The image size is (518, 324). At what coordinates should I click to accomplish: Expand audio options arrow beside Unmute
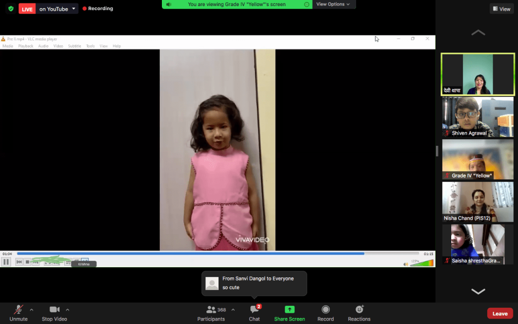coord(31,309)
